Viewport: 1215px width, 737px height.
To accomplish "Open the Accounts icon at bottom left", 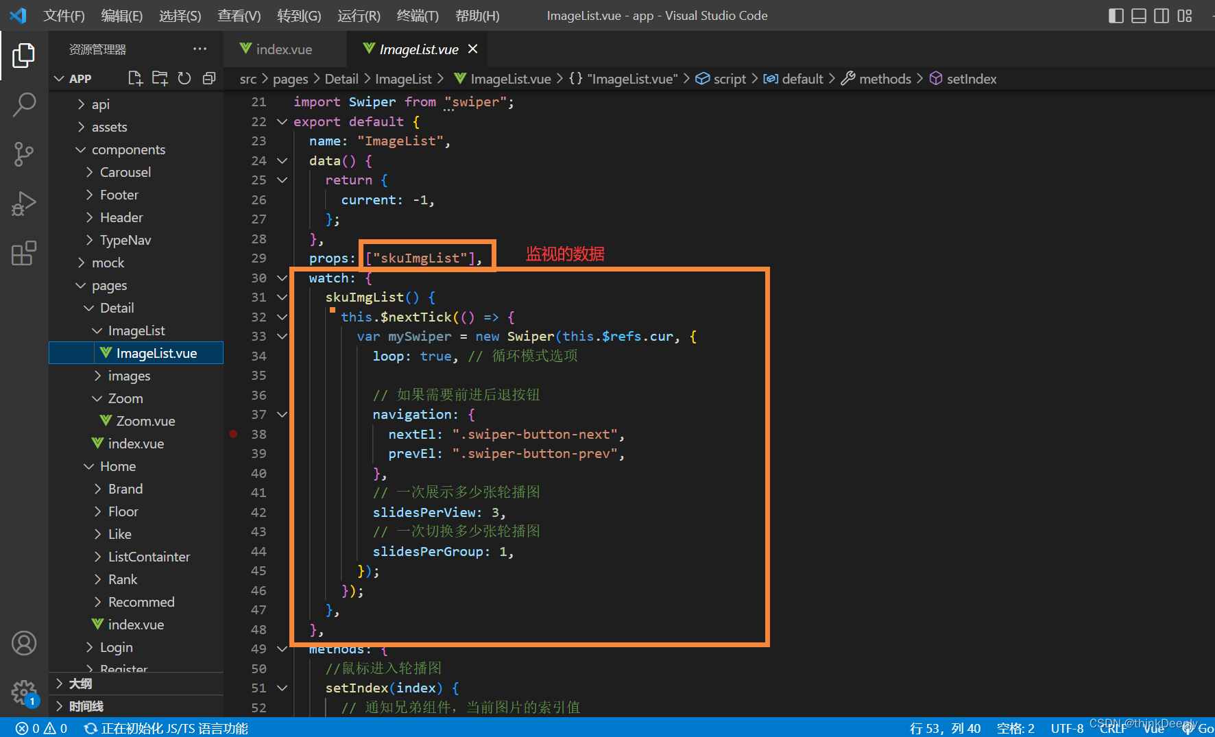I will (25, 643).
